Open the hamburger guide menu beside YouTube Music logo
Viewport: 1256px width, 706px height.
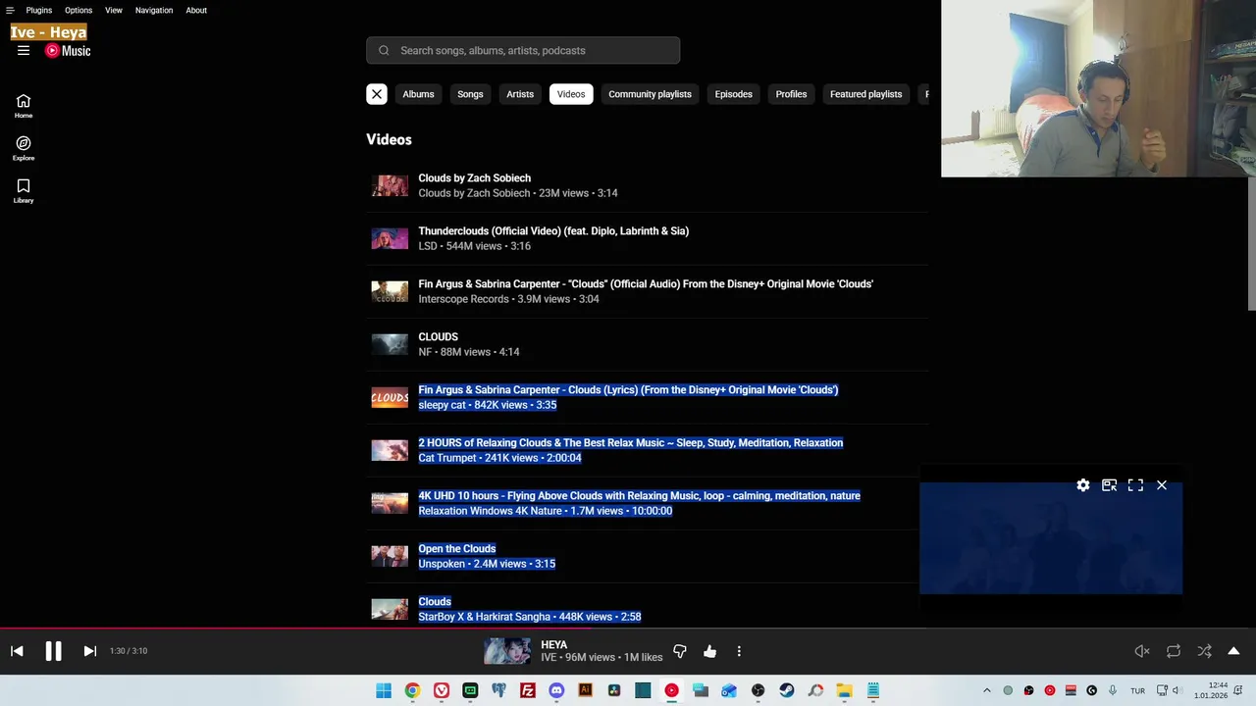(24, 51)
